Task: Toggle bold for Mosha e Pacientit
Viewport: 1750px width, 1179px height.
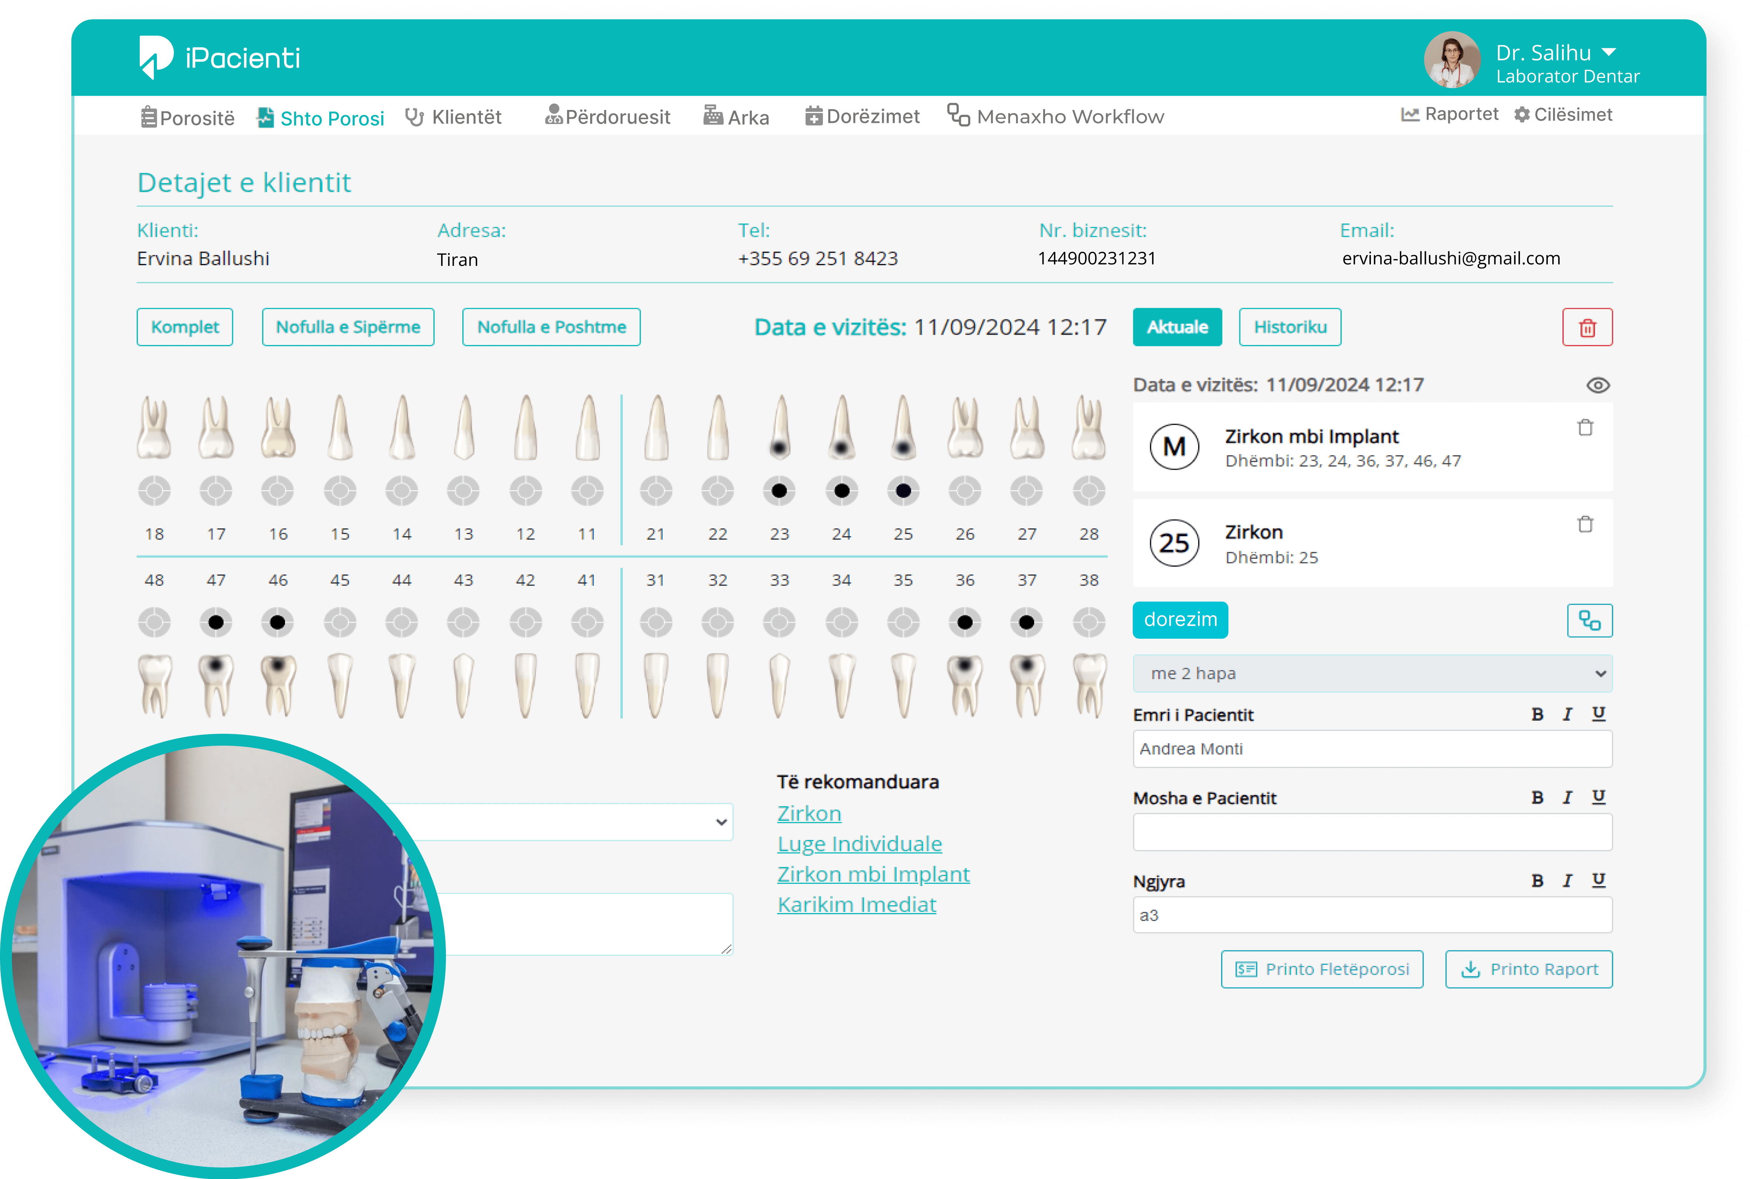Action: (x=1537, y=798)
